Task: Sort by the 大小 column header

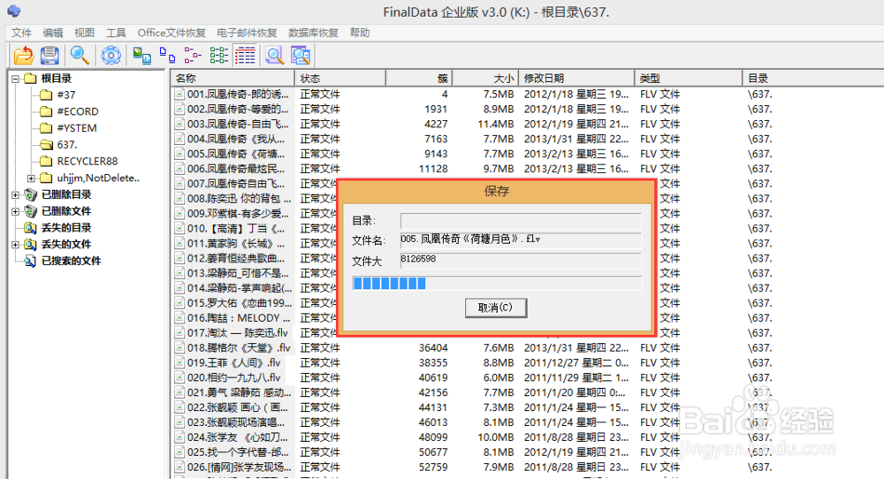Action: (x=485, y=79)
